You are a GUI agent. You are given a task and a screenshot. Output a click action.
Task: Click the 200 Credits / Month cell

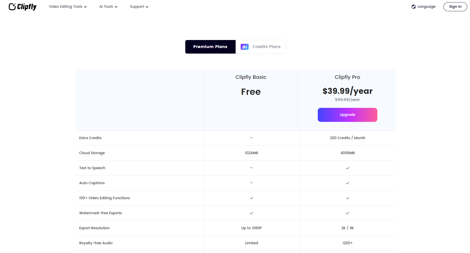348,138
